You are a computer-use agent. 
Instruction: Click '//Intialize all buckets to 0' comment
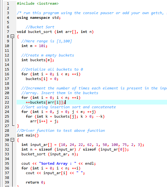coord(52,69)
